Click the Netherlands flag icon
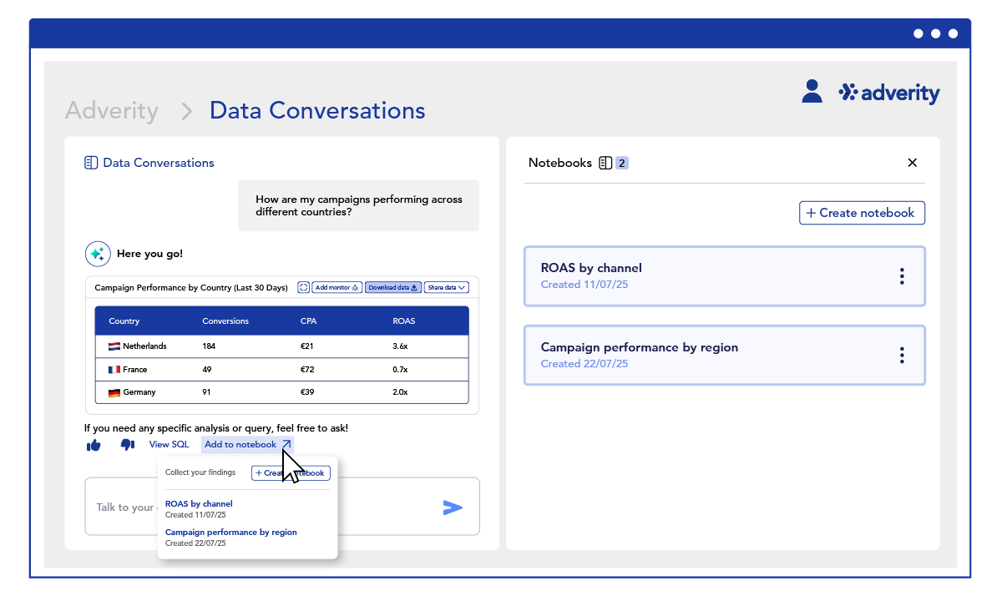 click(114, 346)
